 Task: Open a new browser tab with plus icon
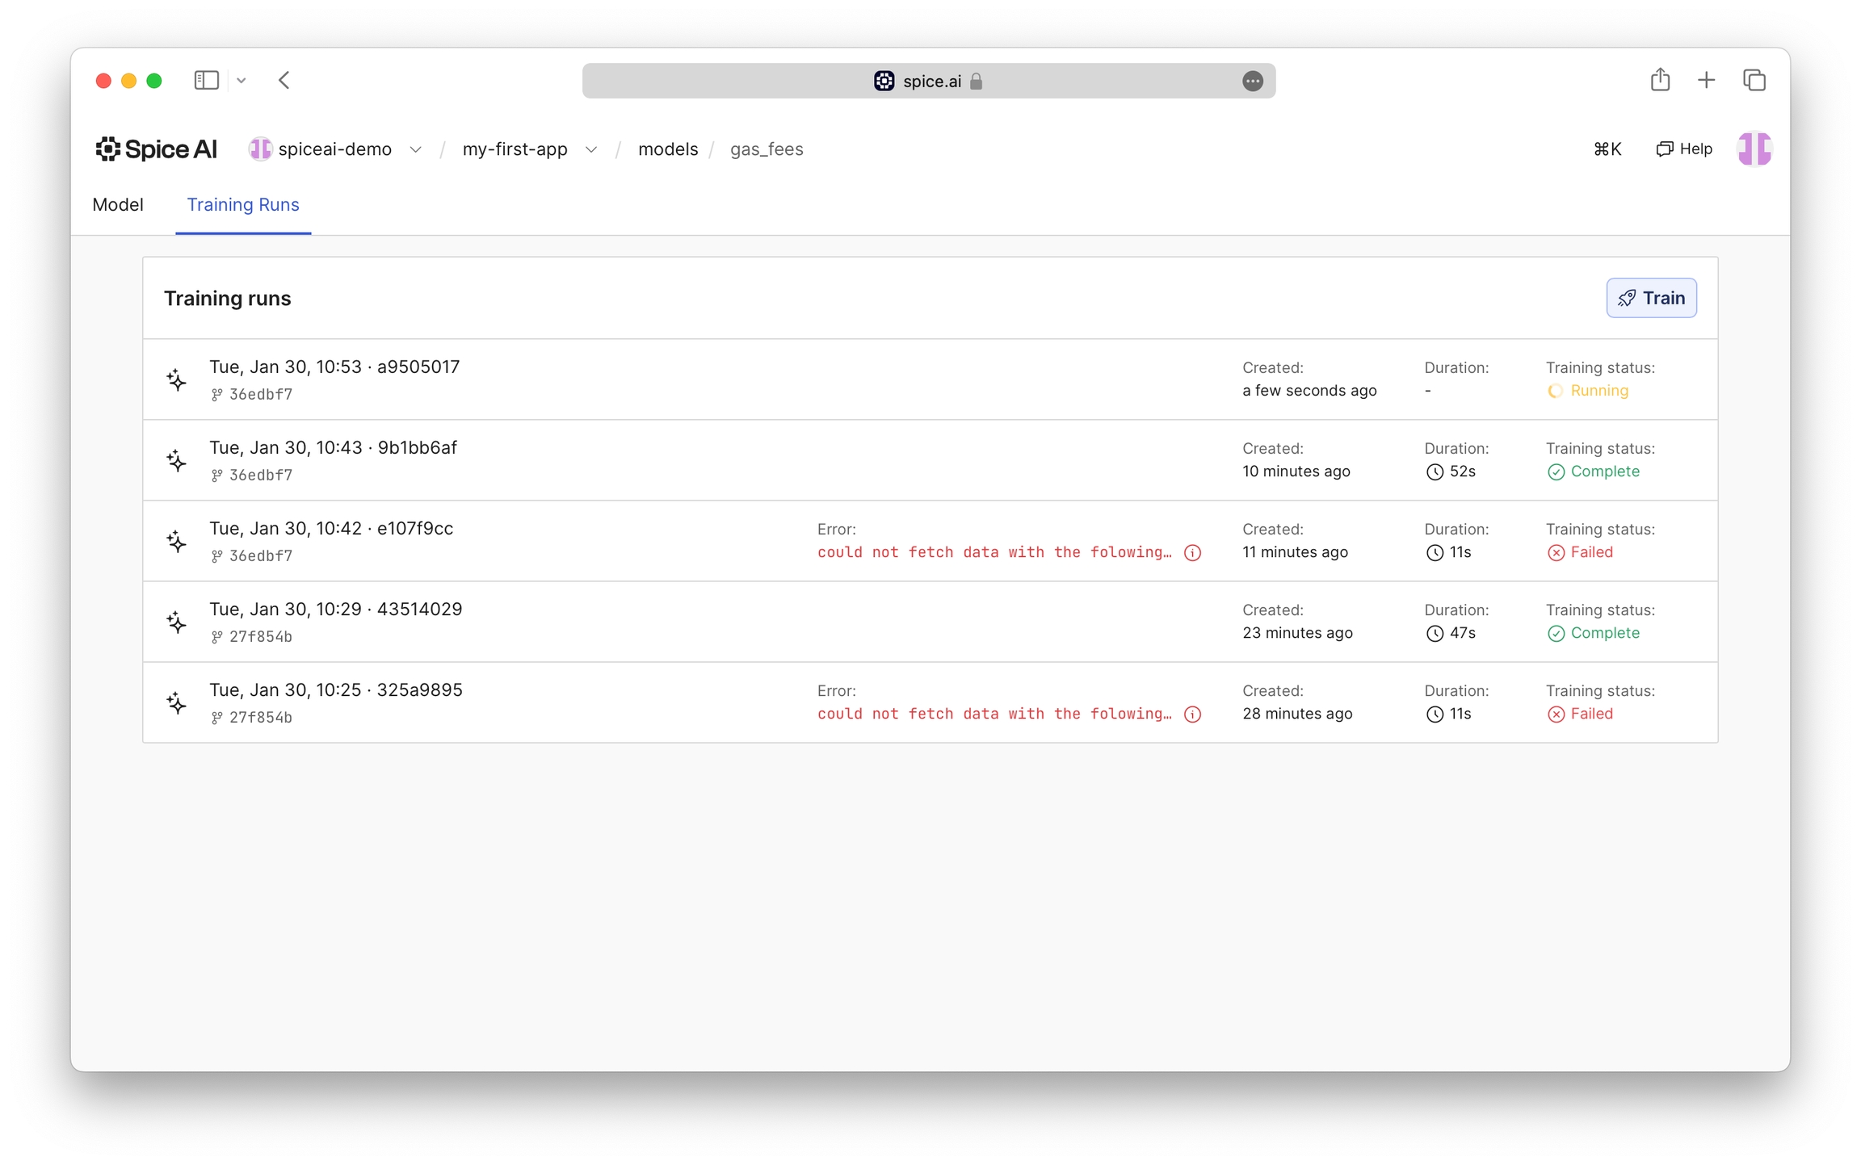click(1706, 80)
